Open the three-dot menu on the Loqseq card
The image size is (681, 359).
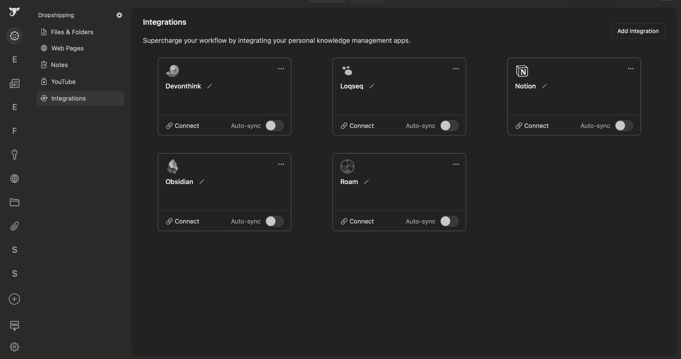[x=456, y=68]
